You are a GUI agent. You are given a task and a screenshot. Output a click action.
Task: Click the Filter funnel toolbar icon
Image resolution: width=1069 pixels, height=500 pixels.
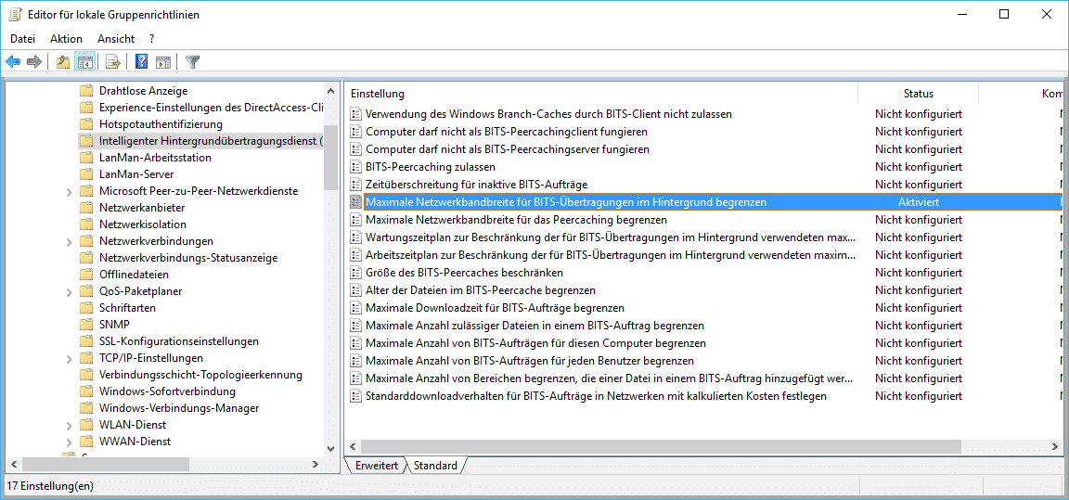pyautogui.click(x=193, y=62)
